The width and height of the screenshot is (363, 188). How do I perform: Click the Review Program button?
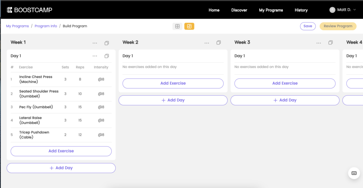[338, 26]
